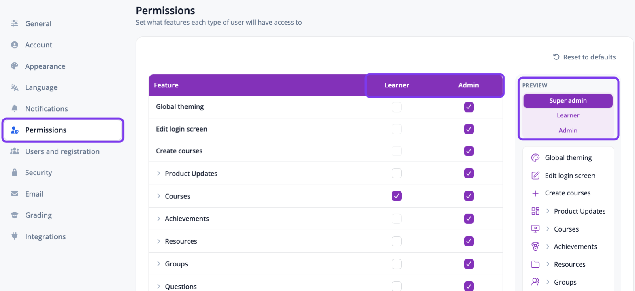Preview as Learner role

click(568, 115)
